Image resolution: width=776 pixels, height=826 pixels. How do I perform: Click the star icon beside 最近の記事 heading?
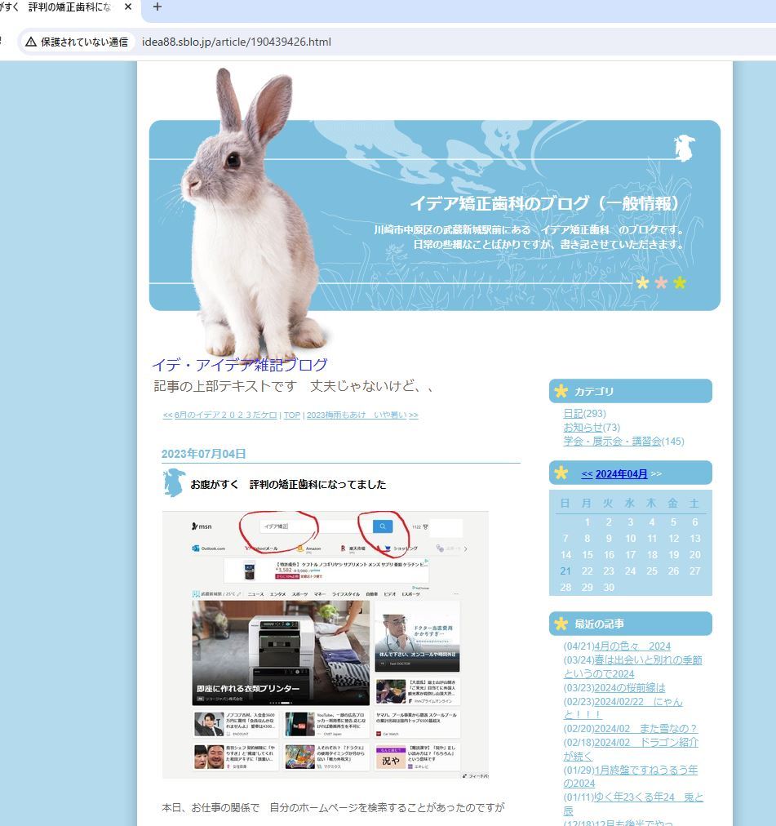561,624
